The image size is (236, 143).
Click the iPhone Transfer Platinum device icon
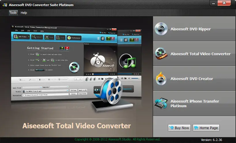(x=161, y=103)
